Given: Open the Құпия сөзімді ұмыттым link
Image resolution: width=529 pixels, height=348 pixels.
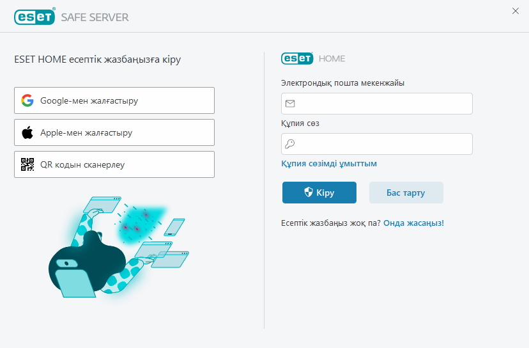Looking at the screenshot, I should [x=329, y=164].
